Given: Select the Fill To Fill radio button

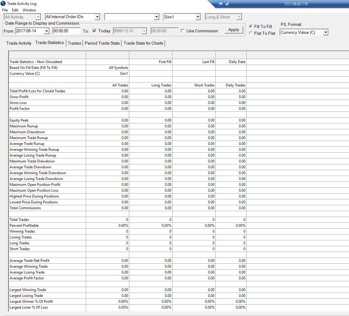Looking at the screenshot, I should [x=251, y=26].
